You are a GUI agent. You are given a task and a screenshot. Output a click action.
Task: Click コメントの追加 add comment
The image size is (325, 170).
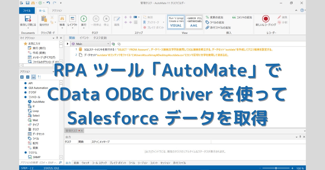[242, 17]
